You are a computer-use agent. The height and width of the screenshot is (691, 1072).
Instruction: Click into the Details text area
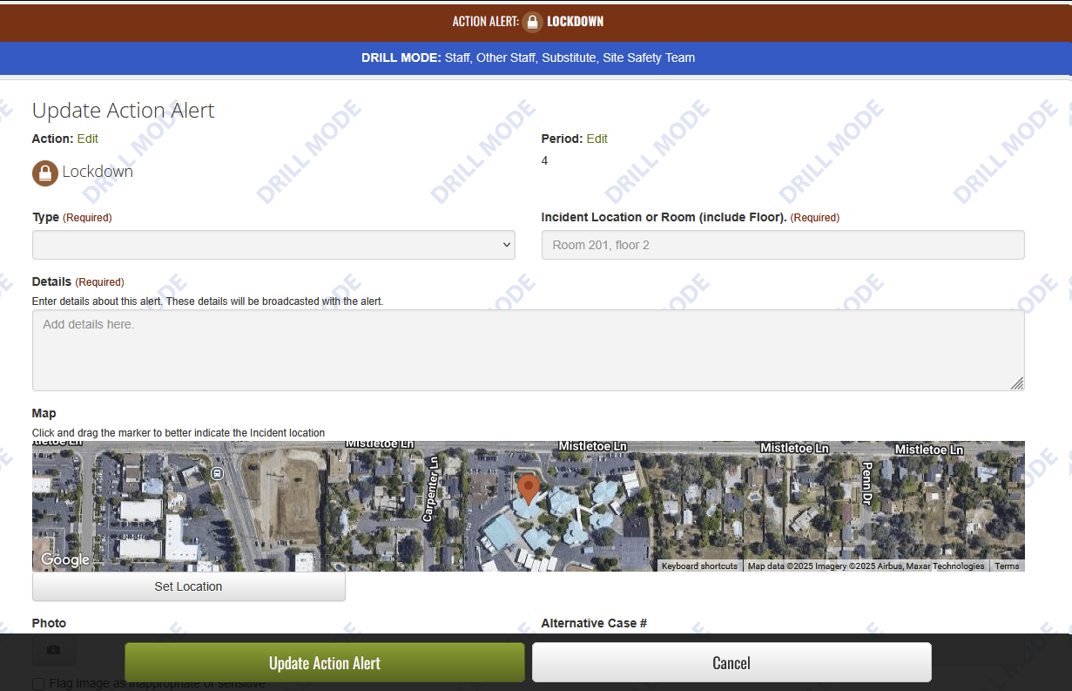coord(528,350)
